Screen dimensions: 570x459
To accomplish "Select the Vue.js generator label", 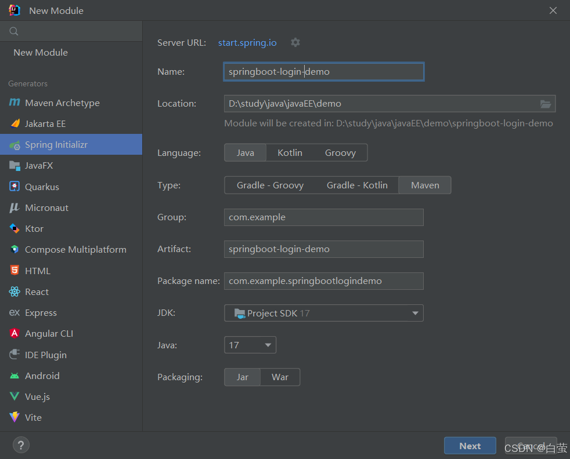I will tap(38, 397).
